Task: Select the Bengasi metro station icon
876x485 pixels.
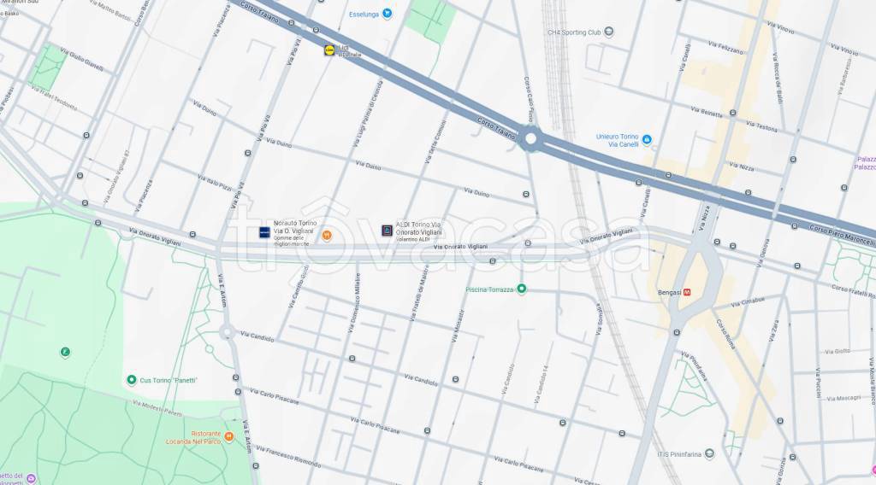Action: coord(687,292)
